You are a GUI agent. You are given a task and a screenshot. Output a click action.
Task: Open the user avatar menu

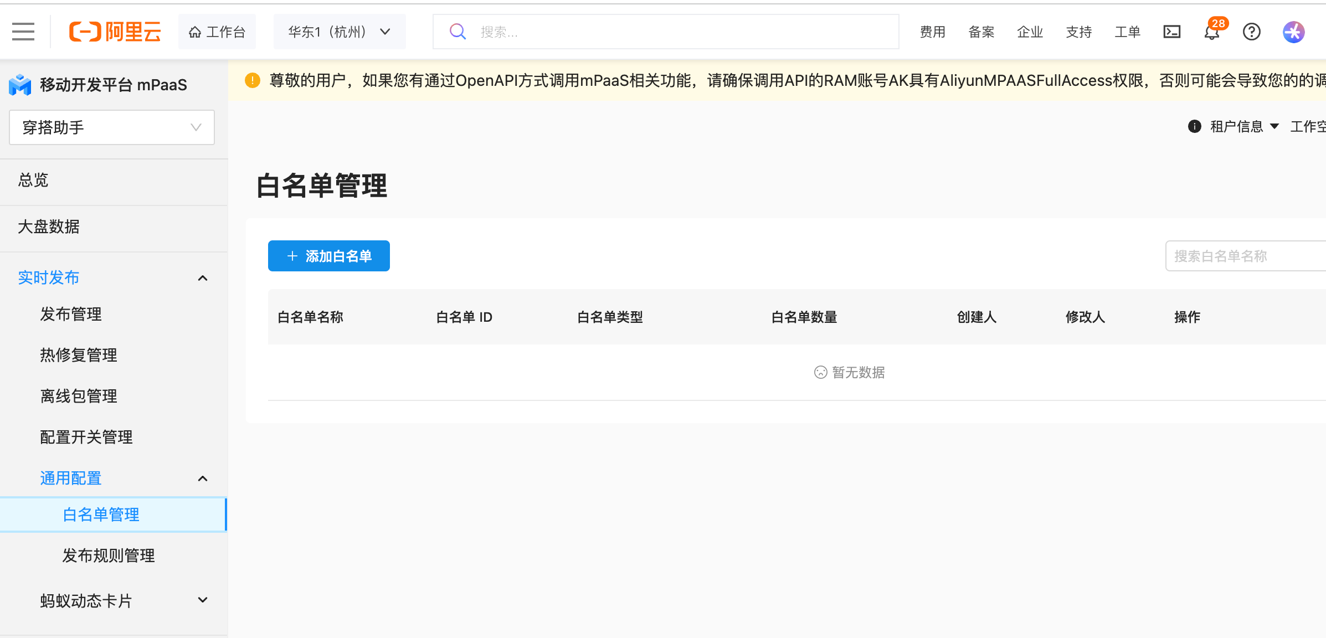point(1294,32)
